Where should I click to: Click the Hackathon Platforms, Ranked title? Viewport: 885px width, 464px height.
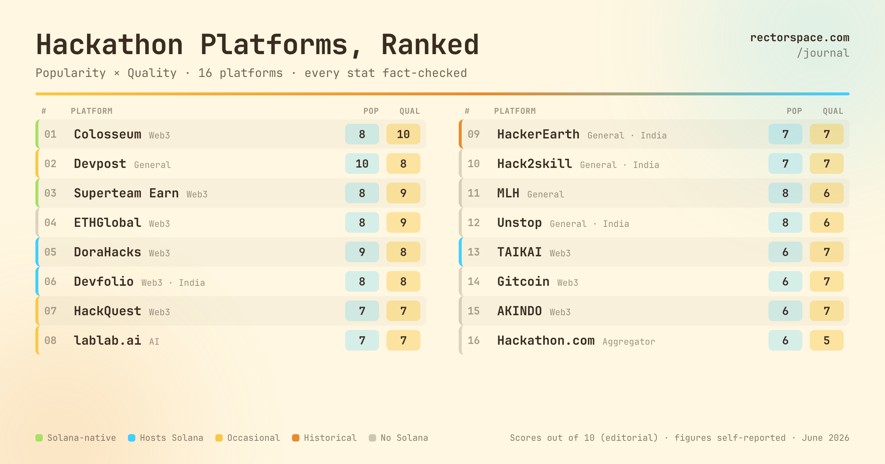click(257, 45)
